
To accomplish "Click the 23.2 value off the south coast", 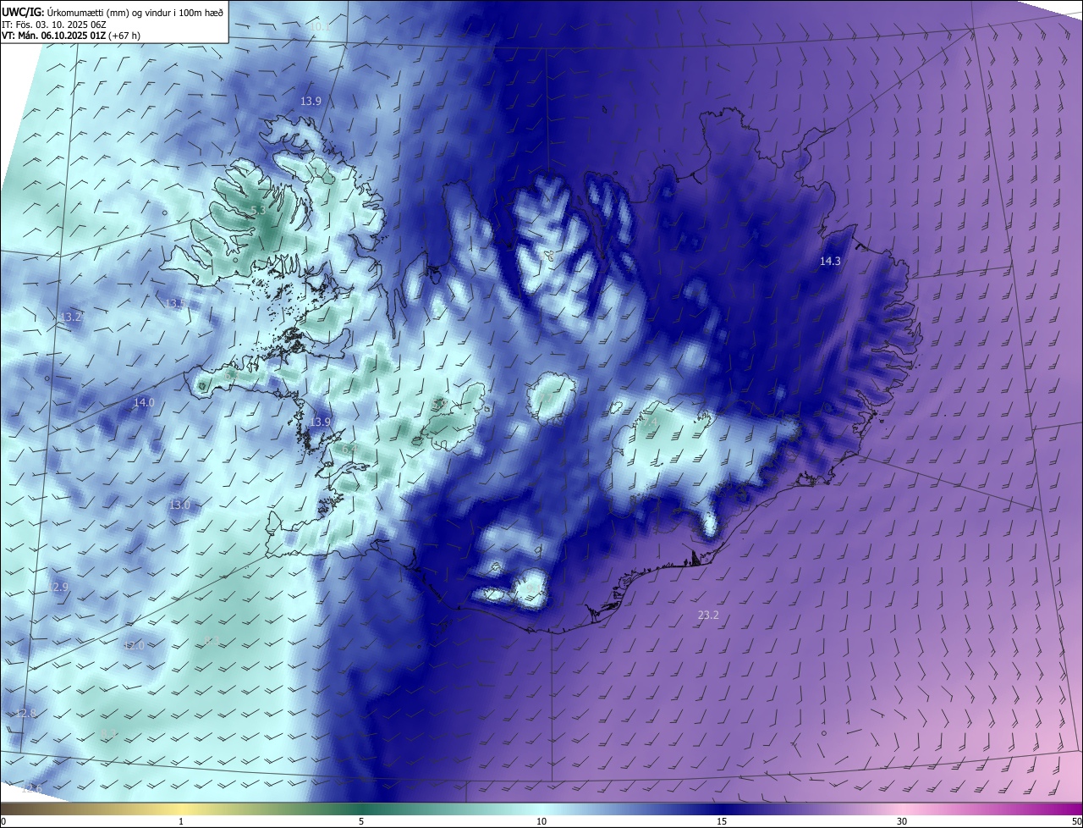I will [x=708, y=615].
